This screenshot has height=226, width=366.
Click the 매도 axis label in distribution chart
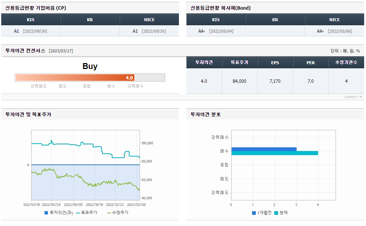[224, 179]
